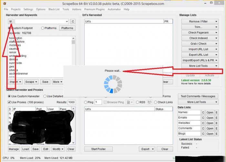226x162 pixels.
Task: Open the Addons menu
Action: 77,9
